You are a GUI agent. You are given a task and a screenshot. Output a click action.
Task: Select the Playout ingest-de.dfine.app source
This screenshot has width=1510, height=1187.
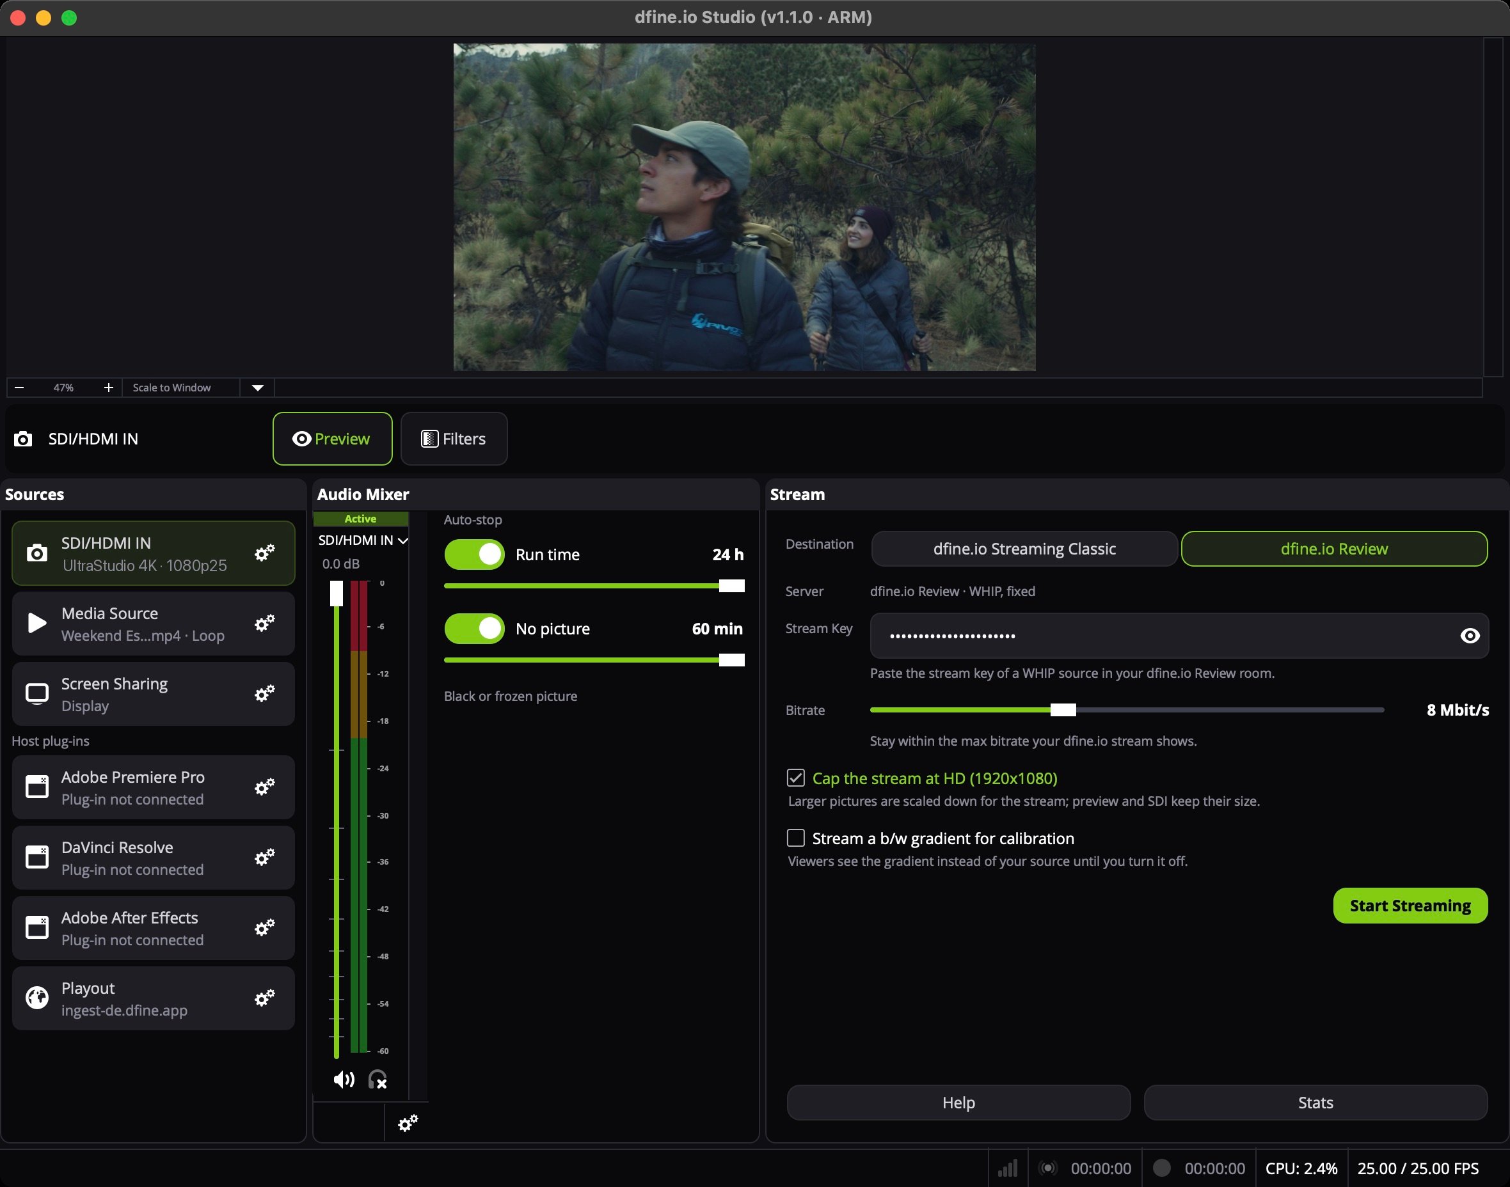coord(154,998)
